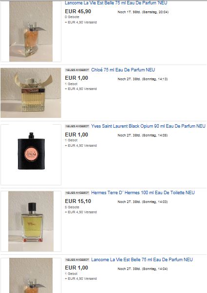Screen dimensions: 207x293
Task: Click the Neues Angebot badge beside Chloé
Action: click(x=77, y=70)
